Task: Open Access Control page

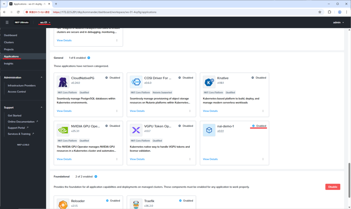Action: (x=17, y=91)
